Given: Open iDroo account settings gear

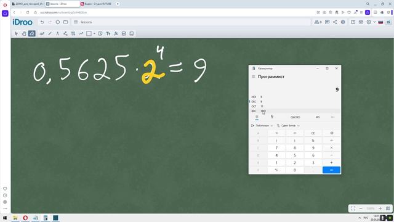Looking at the screenshot, I should pos(369,22).
